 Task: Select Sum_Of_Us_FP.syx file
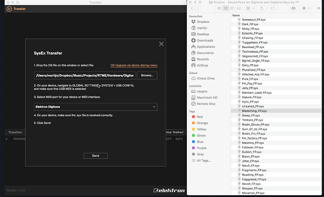point(255,129)
